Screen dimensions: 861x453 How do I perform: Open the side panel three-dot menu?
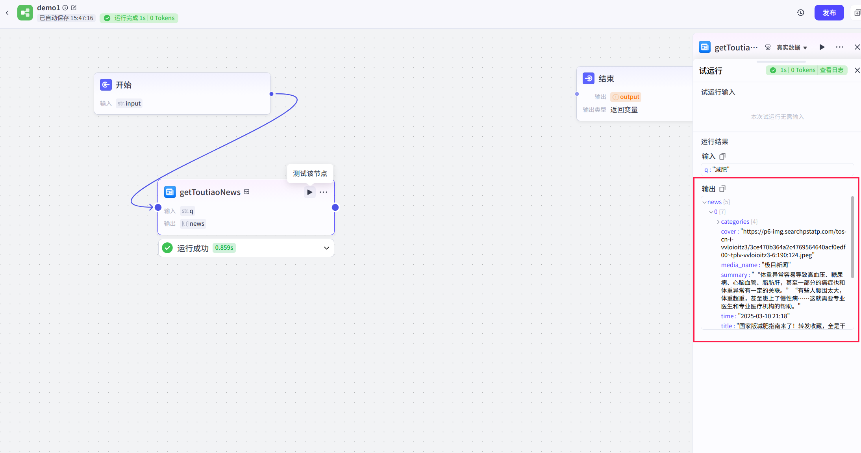pyautogui.click(x=839, y=47)
